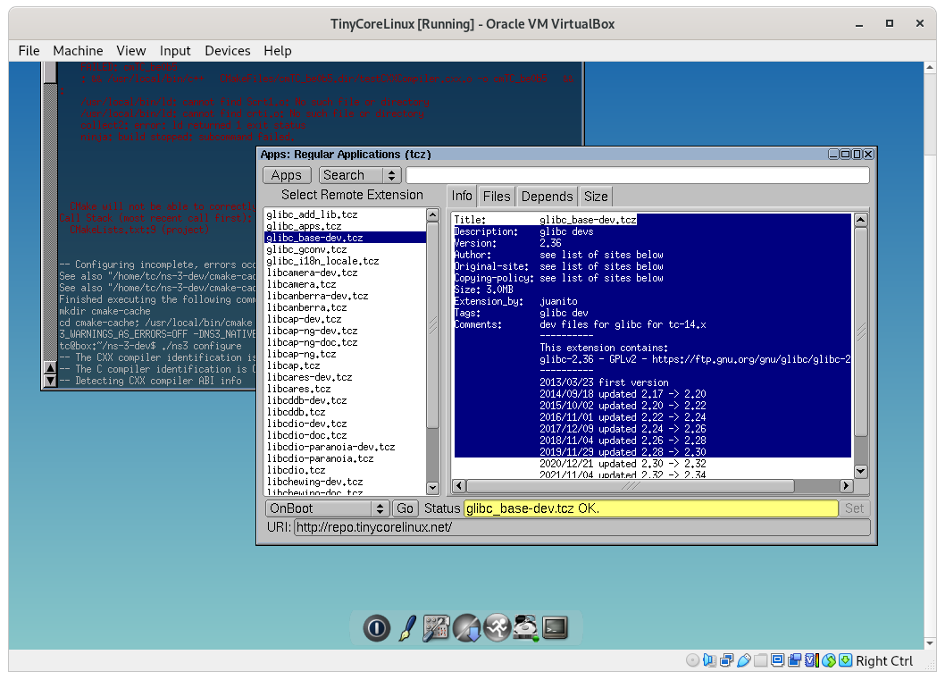Click extension list scroll-up arrow

click(432, 214)
